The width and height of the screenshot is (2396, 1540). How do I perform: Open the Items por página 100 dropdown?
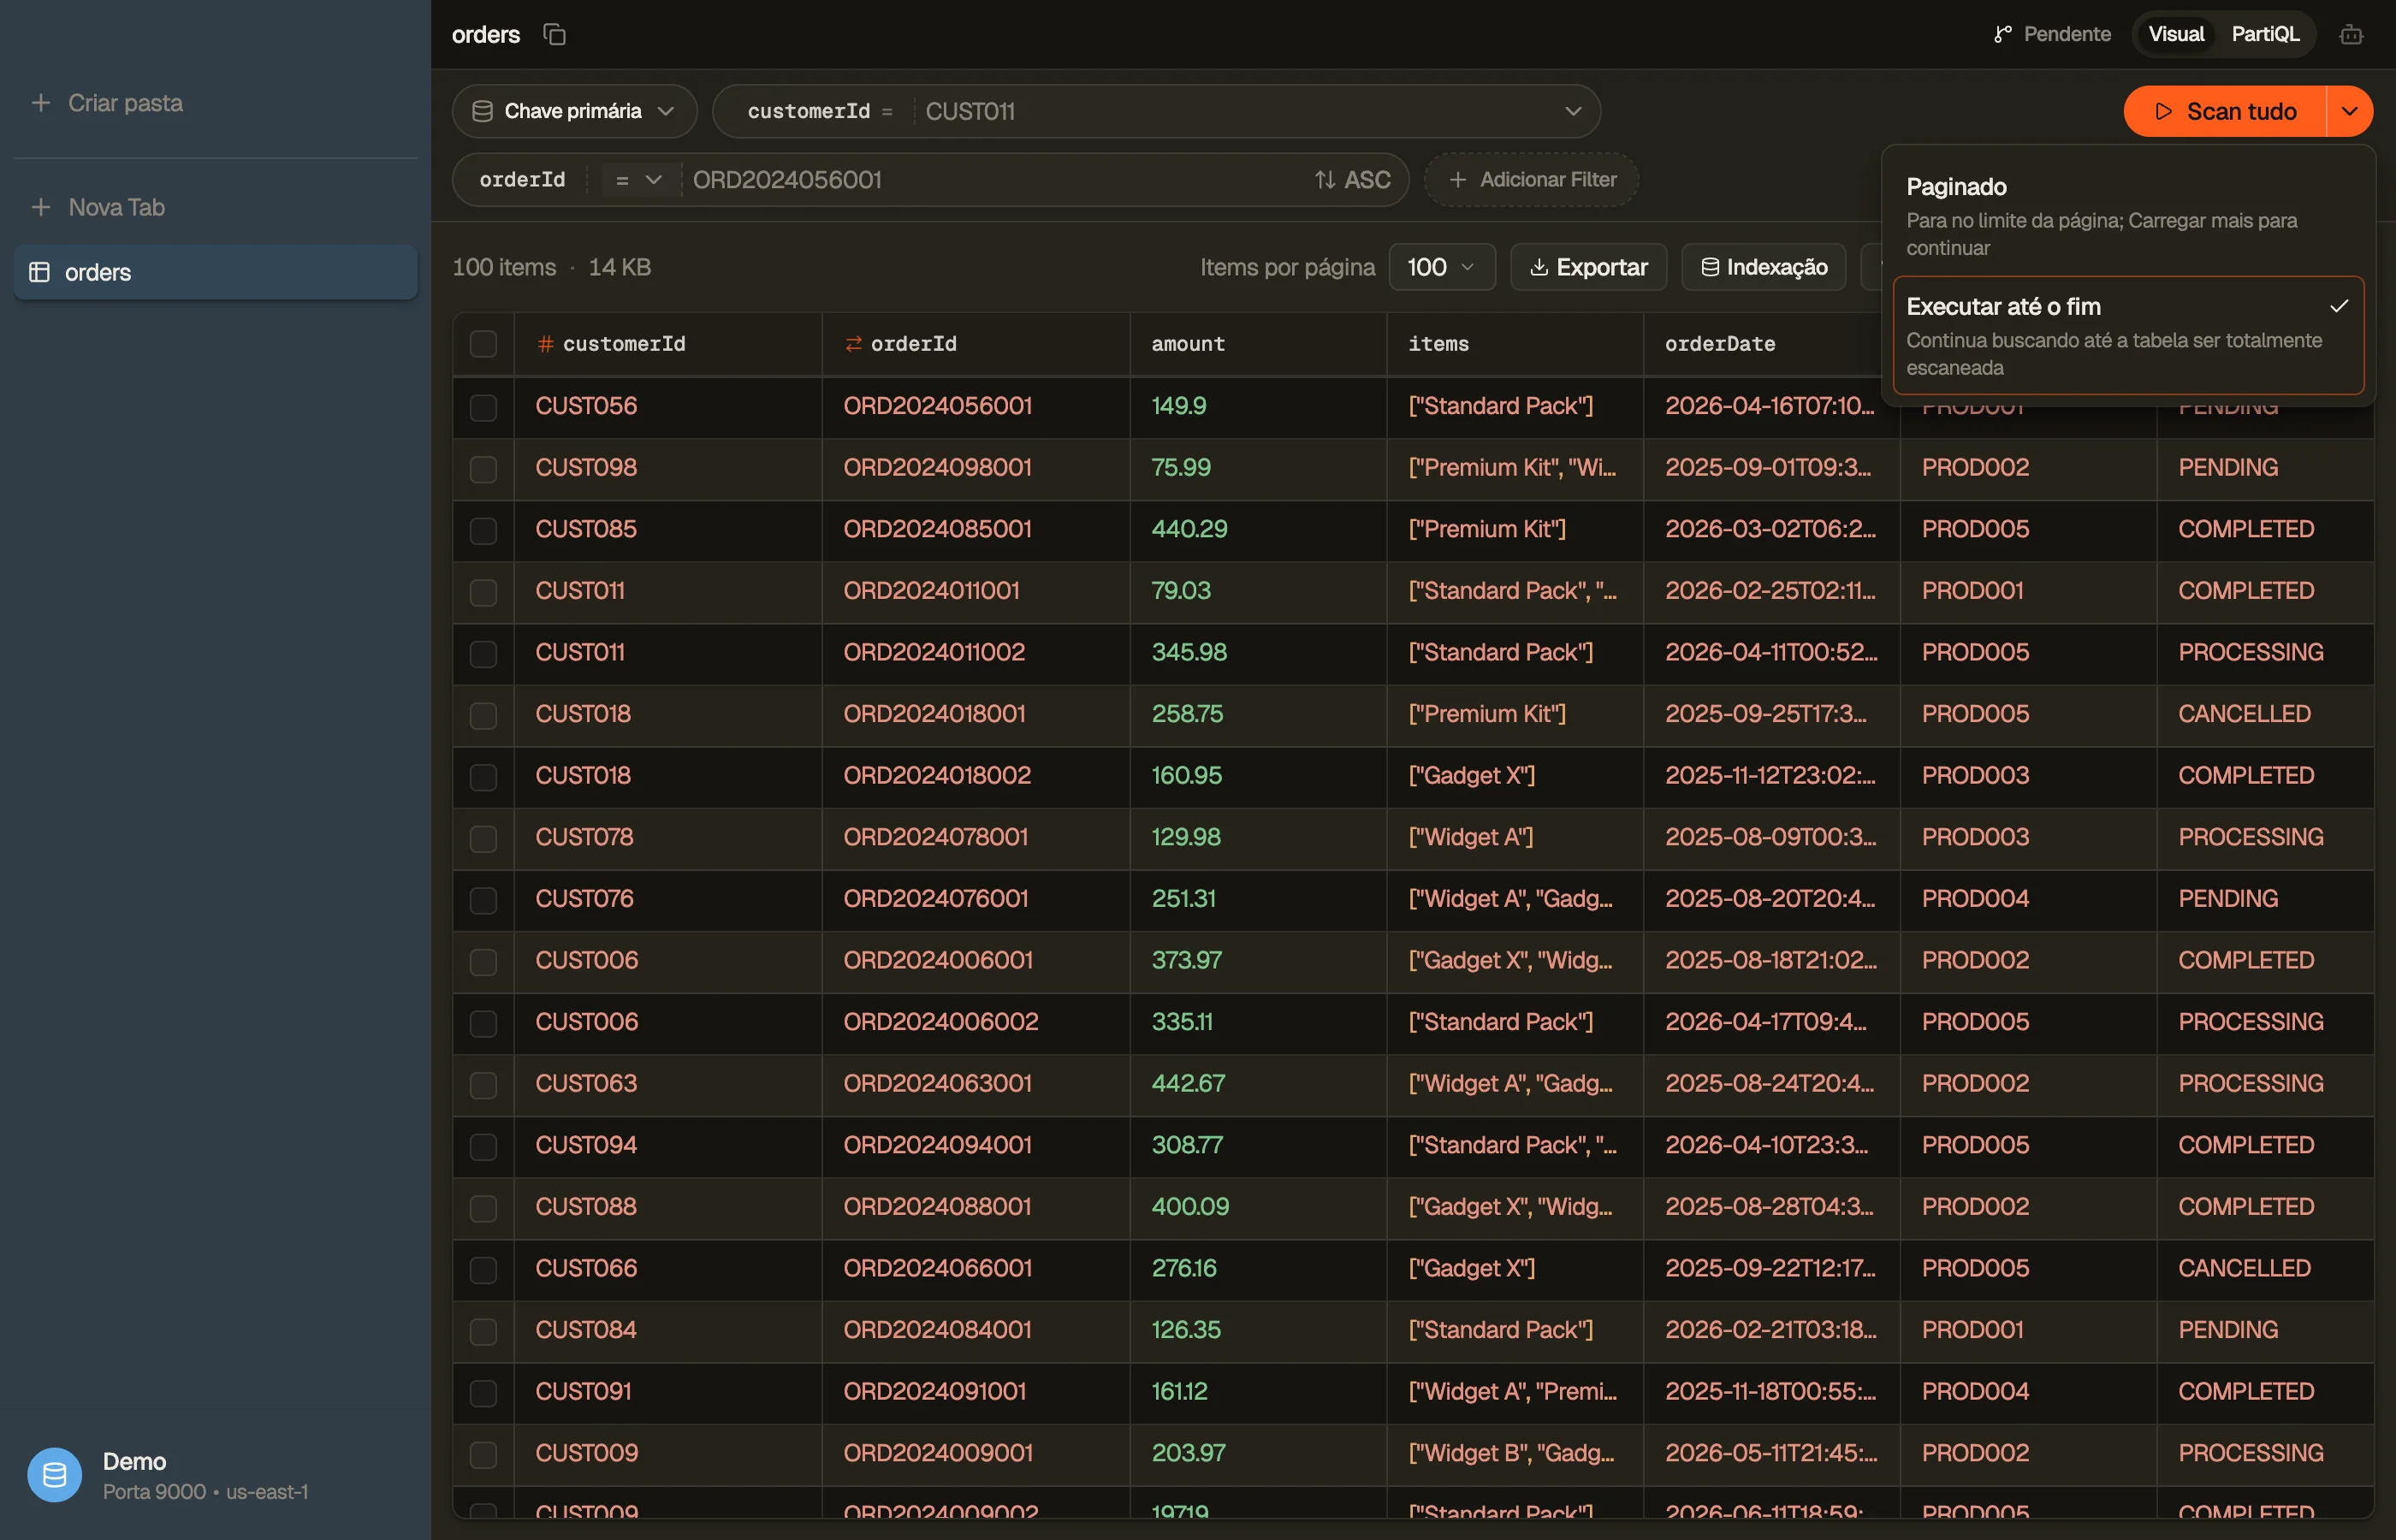coord(1442,267)
